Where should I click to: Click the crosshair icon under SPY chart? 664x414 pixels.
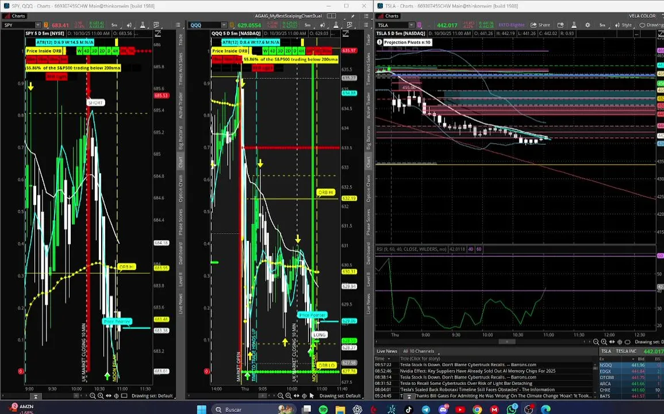117,396
